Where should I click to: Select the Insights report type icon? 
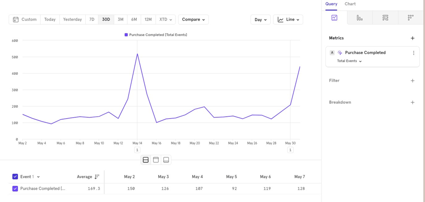334,18
